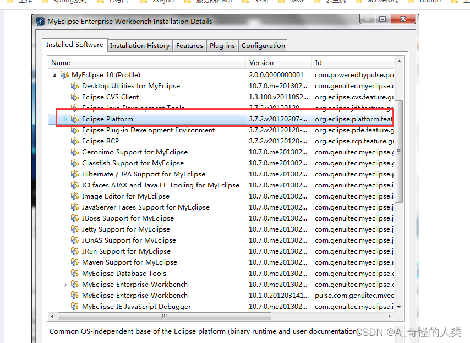Click the org.eclipse.pde.feature id cell
This screenshot has height=343, width=470.
coord(354,130)
